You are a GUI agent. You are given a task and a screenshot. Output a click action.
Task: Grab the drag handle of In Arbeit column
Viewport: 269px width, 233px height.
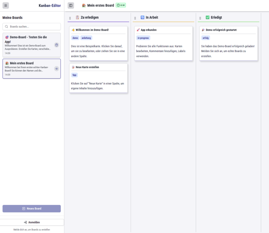coord(135,18)
